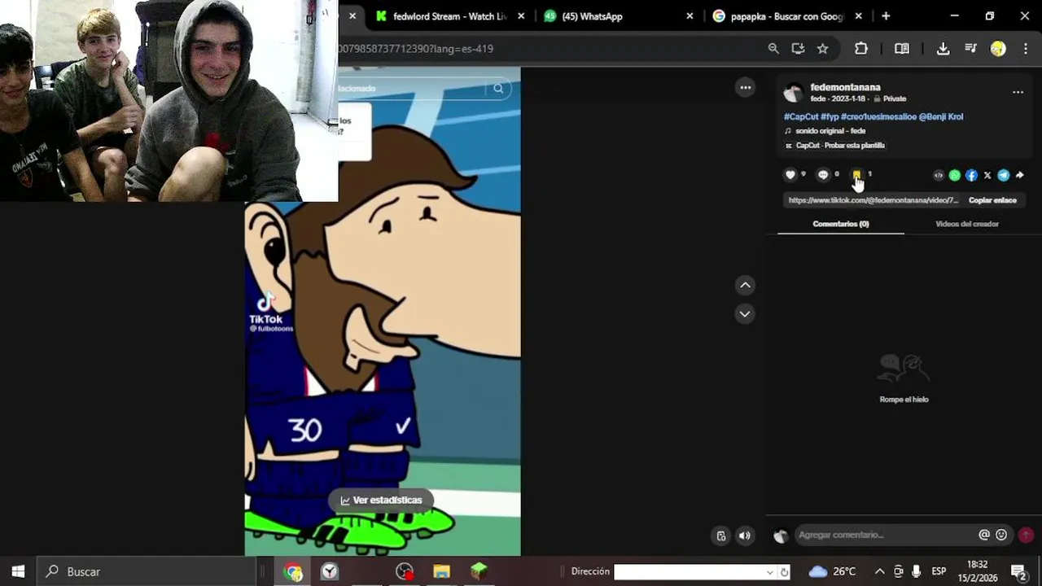Open the Minecraft block icon in the taskbar
The width and height of the screenshot is (1042, 586).
[479, 572]
